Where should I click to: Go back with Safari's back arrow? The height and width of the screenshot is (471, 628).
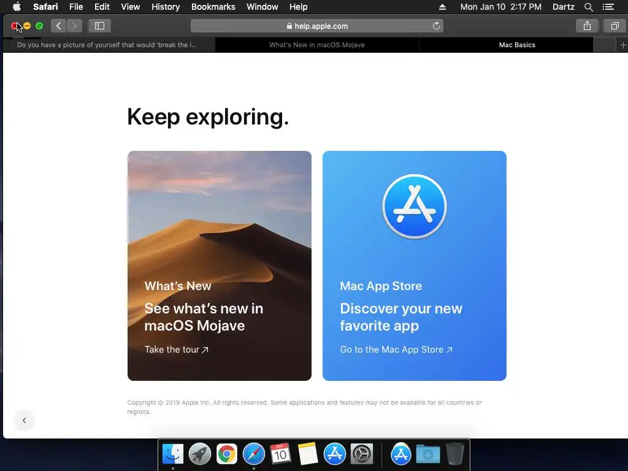pyautogui.click(x=58, y=26)
